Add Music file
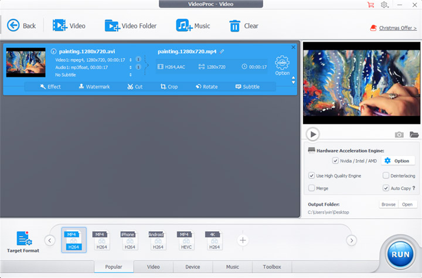 click(193, 26)
